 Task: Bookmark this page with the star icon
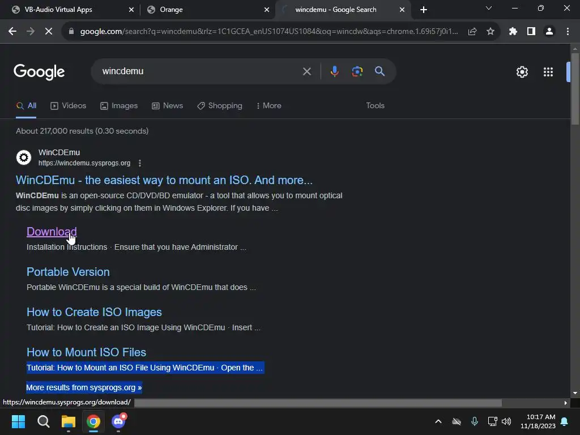[491, 32]
